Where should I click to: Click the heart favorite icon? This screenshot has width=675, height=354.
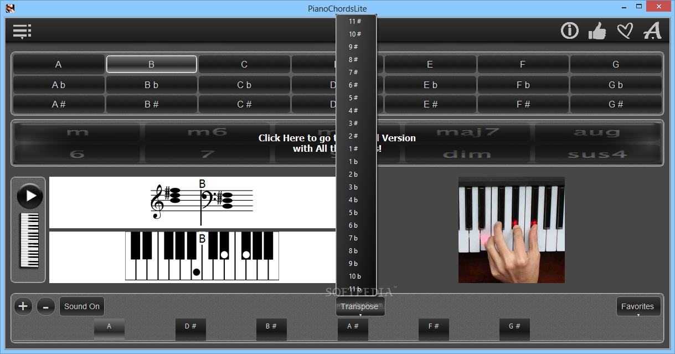tap(625, 30)
